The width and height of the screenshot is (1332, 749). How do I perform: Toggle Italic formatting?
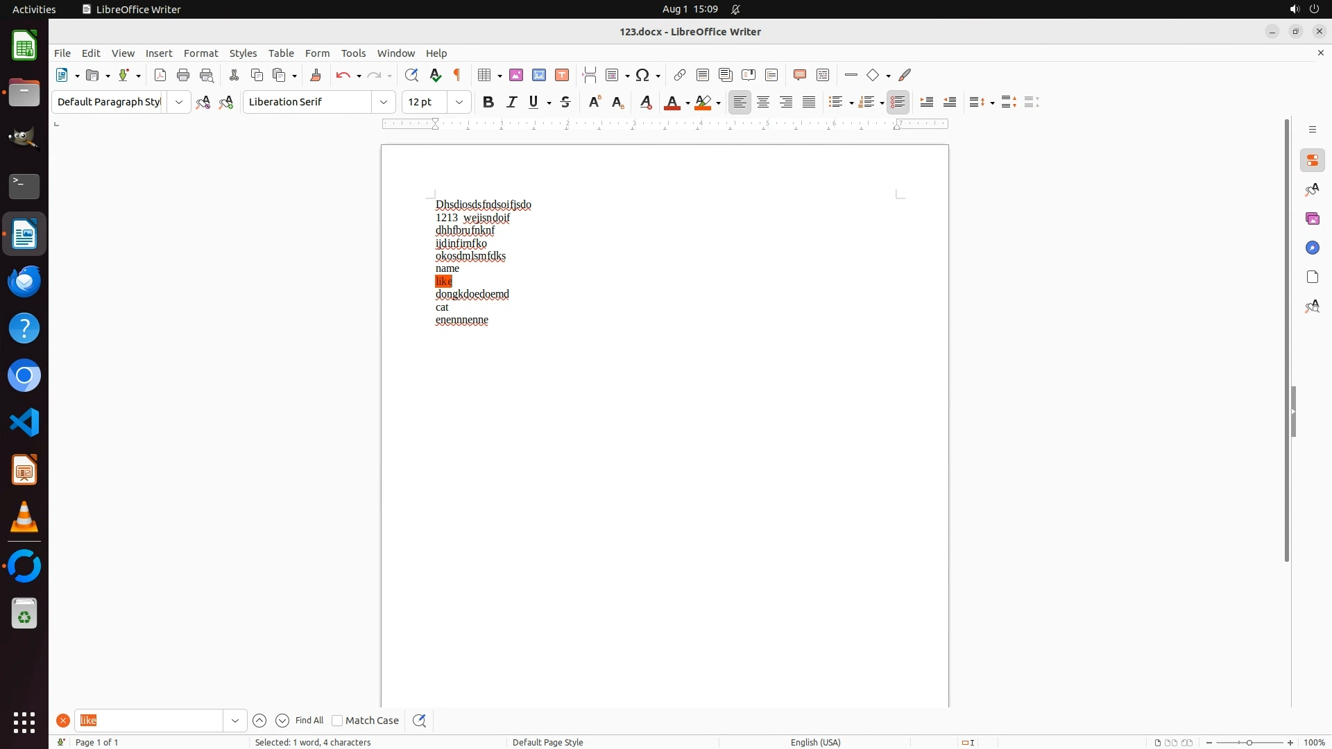click(511, 102)
